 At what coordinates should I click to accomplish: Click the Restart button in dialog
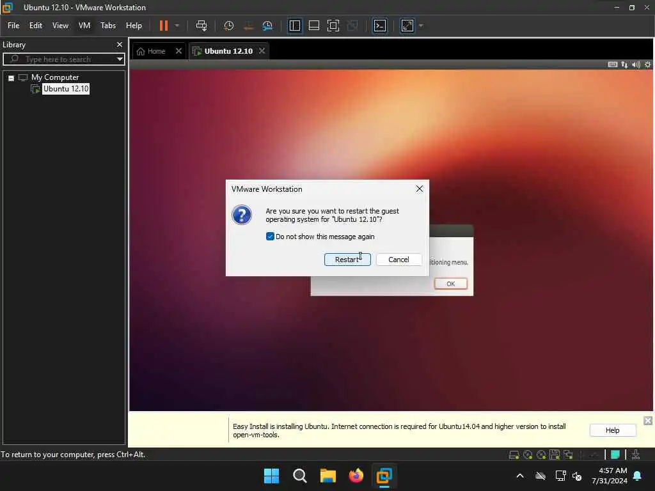coord(347,260)
